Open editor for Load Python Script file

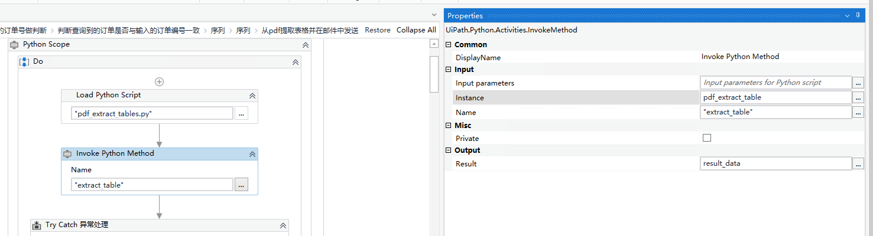coord(241,114)
